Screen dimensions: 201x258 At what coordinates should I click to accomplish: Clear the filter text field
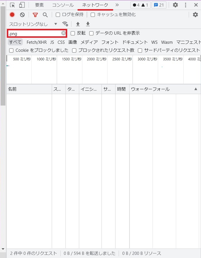click(x=63, y=33)
